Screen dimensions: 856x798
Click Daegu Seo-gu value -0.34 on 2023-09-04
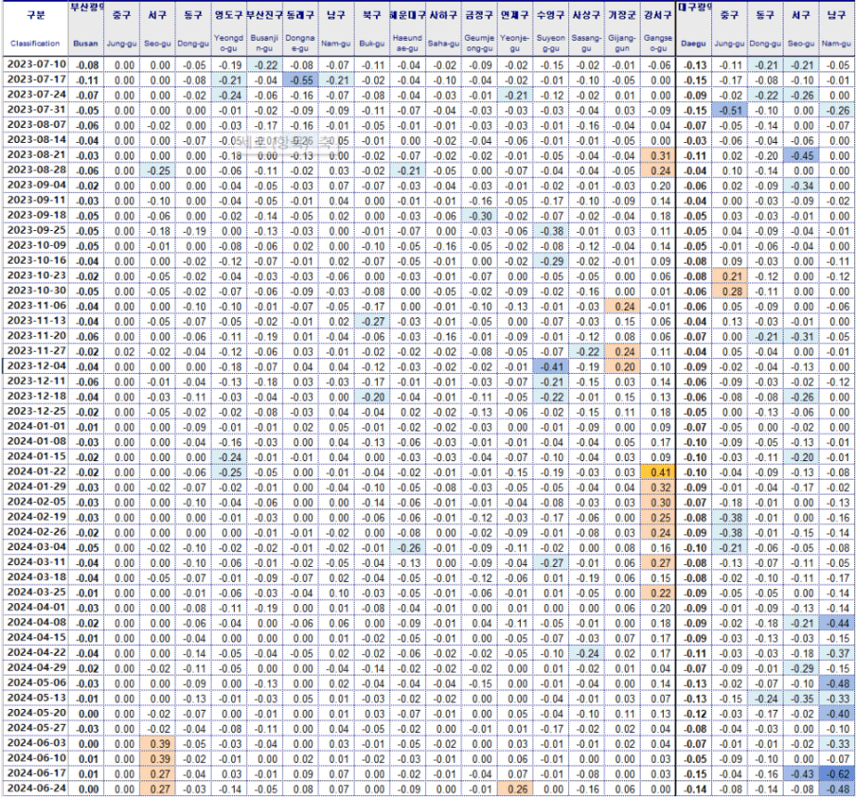(x=801, y=186)
